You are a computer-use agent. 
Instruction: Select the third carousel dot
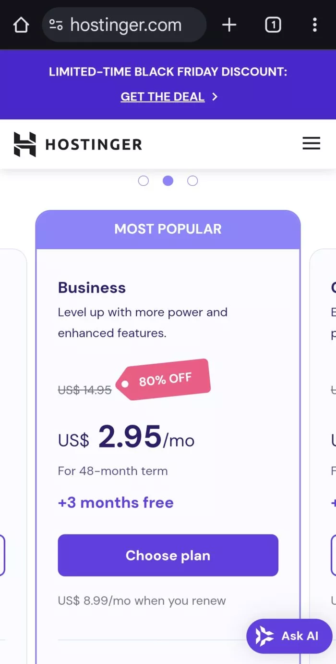coord(192,180)
